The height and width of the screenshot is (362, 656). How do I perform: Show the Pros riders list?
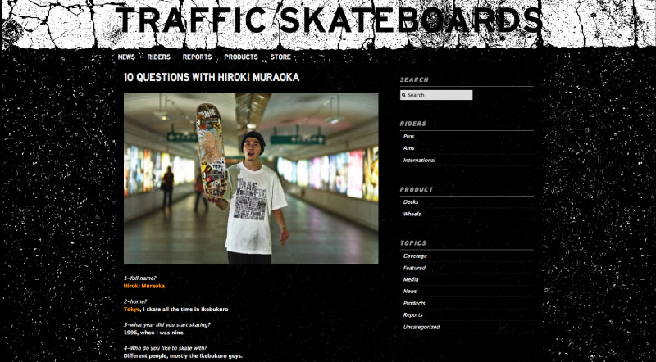point(408,137)
